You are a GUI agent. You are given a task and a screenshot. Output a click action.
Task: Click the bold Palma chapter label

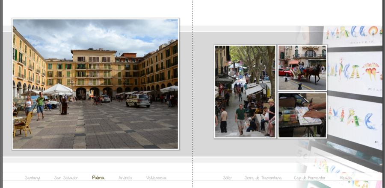tap(98, 178)
